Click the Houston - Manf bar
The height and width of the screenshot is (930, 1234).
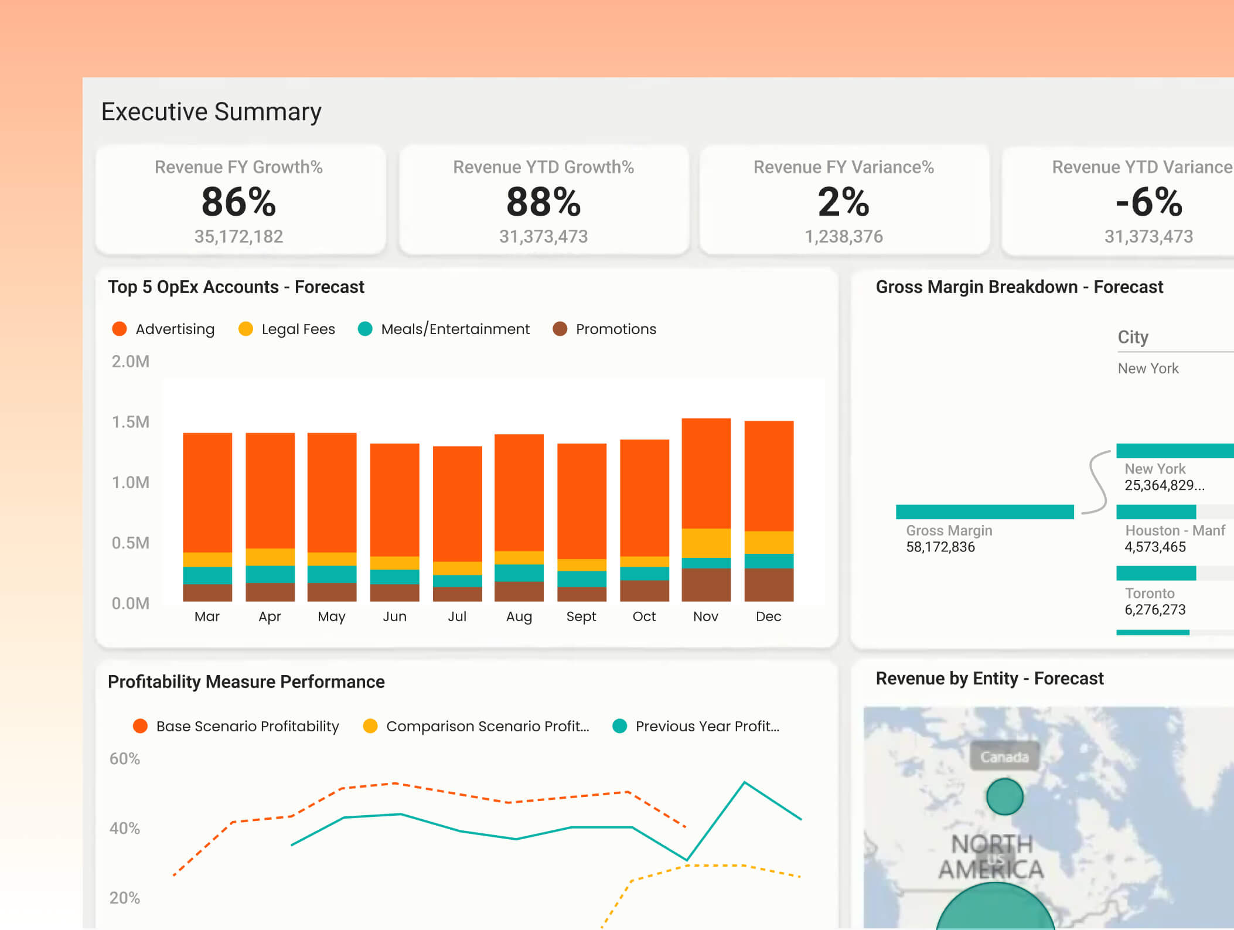tap(1156, 512)
